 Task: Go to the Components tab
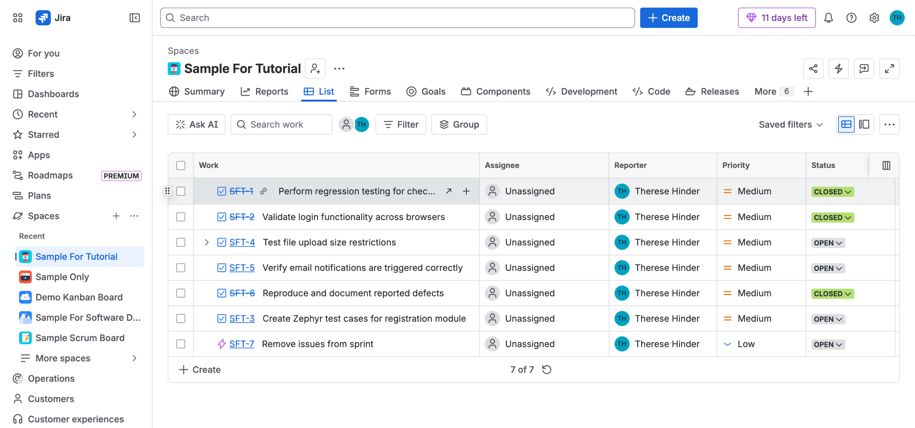pos(495,92)
